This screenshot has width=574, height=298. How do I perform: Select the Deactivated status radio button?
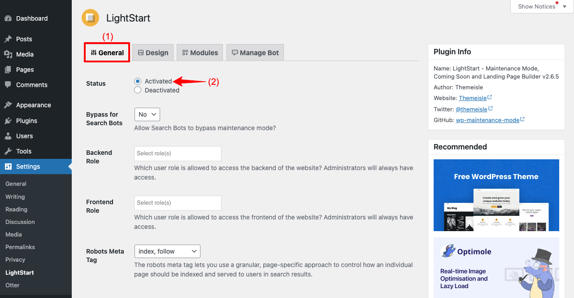click(x=138, y=90)
